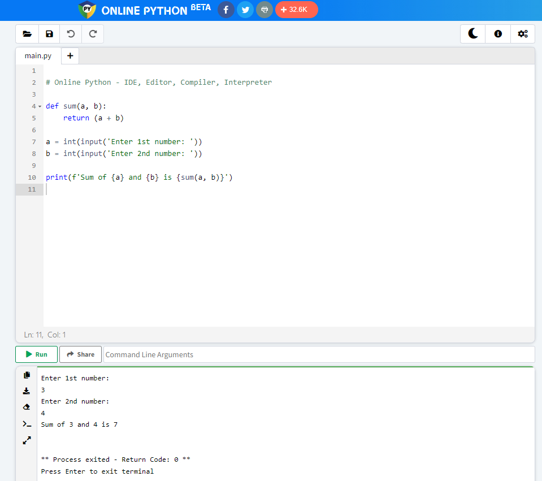Click the terminal prompt icon
This screenshot has width=542, height=481.
(x=27, y=424)
